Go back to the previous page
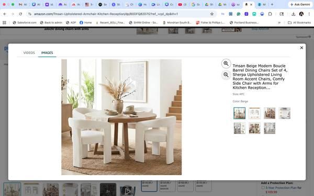This screenshot has height=196, width=314. (x=5, y=14)
